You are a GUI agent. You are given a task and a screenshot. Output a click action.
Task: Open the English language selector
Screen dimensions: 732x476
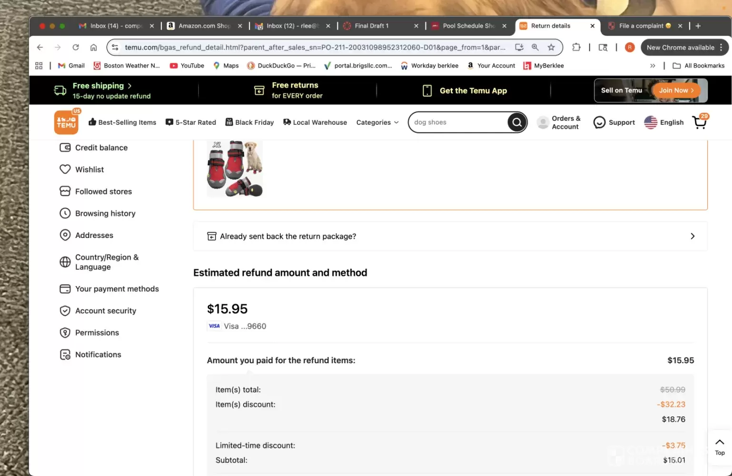pos(664,122)
